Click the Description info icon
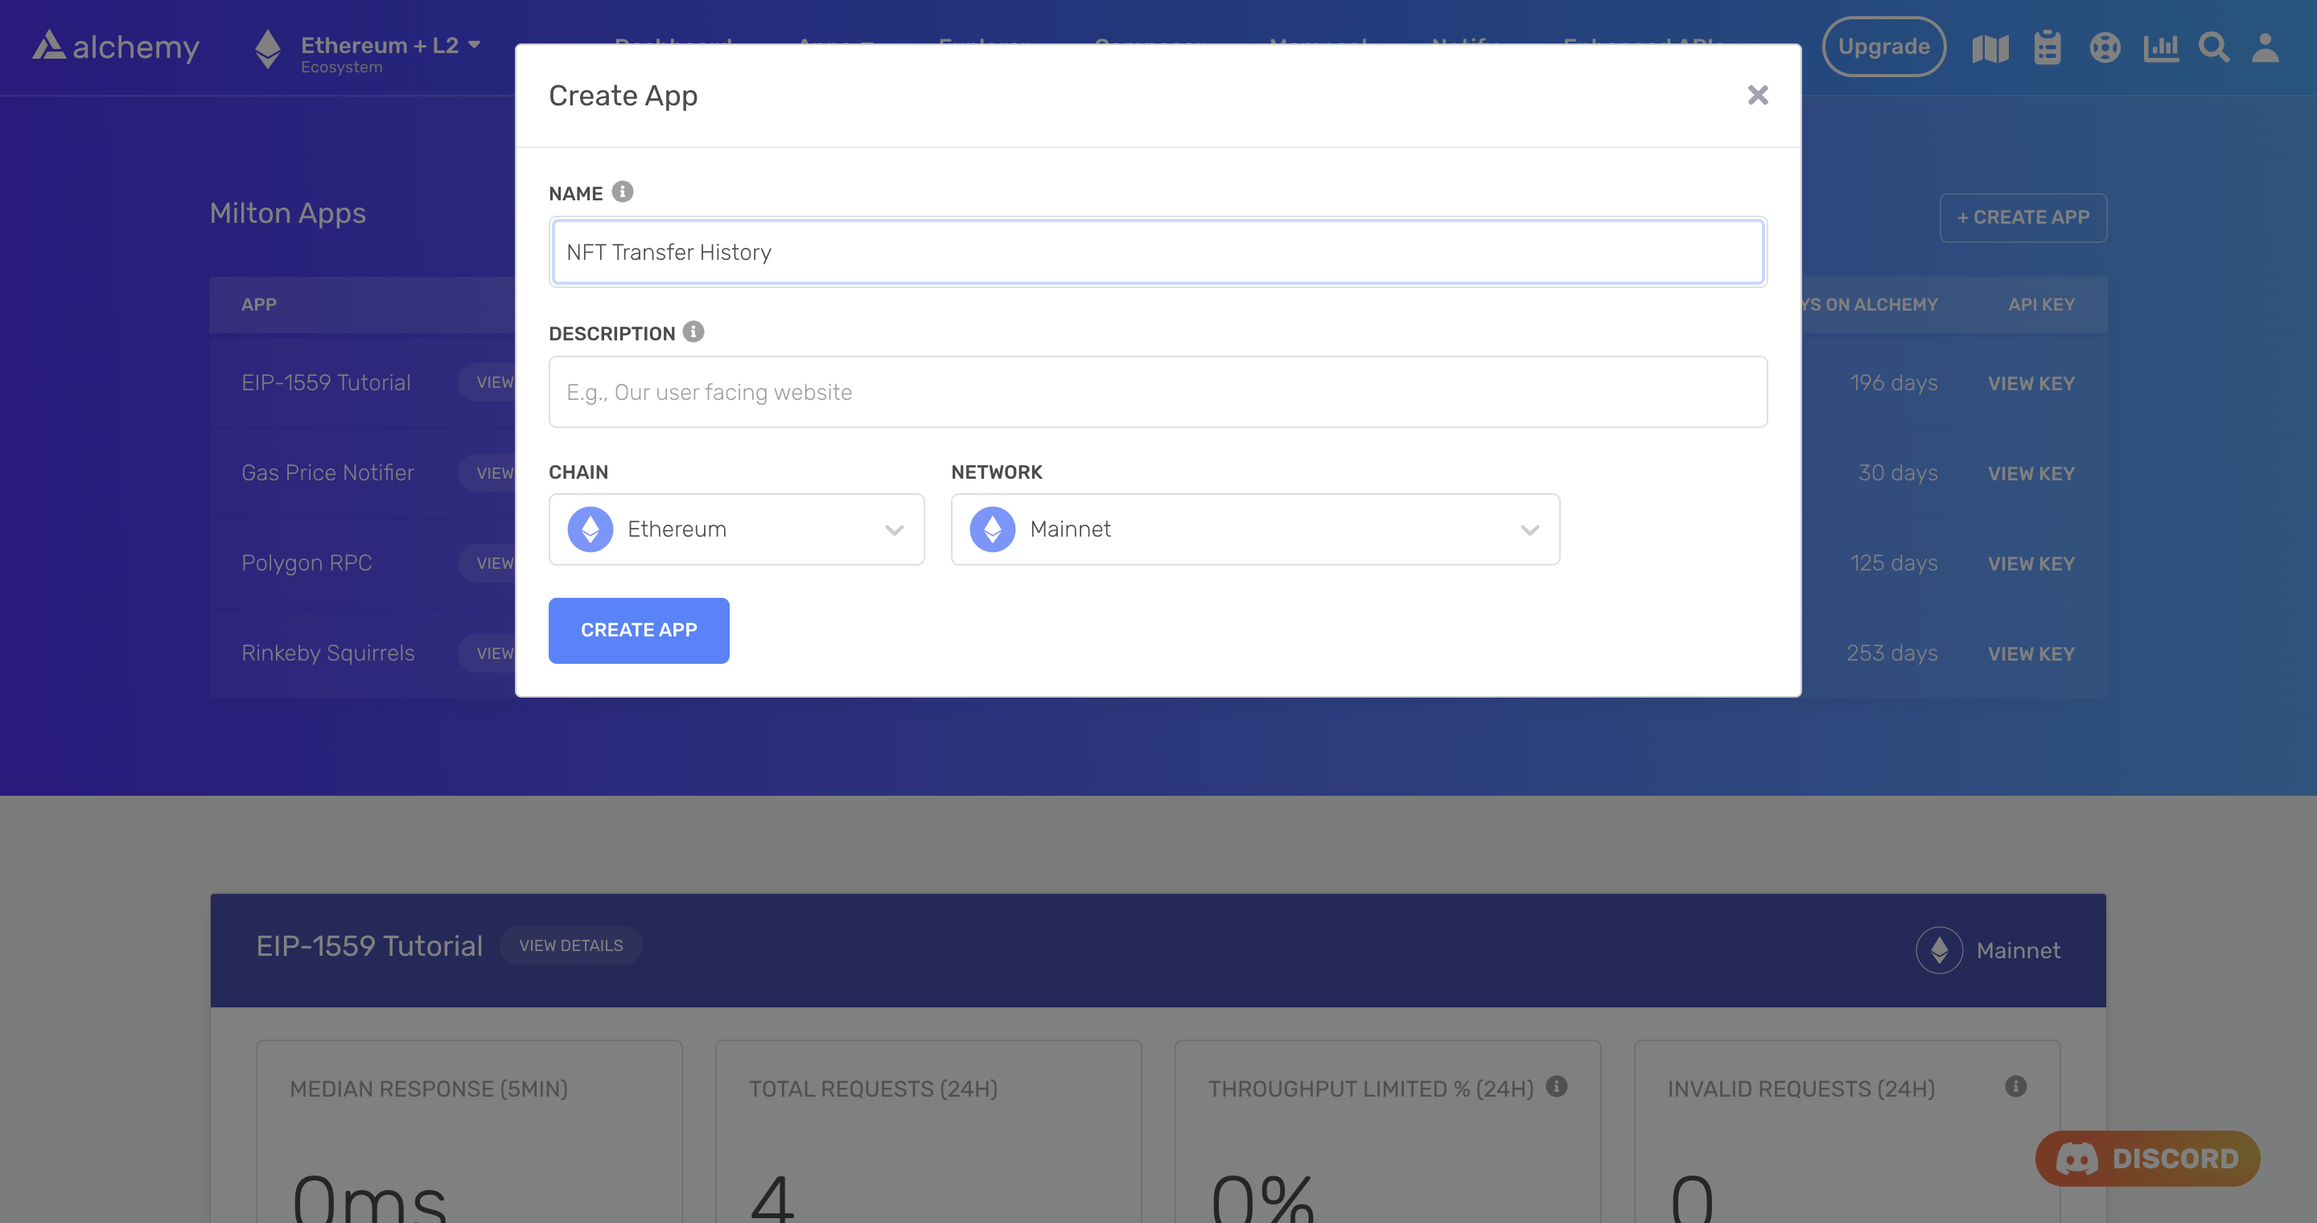This screenshot has width=2317, height=1223. coord(693,331)
